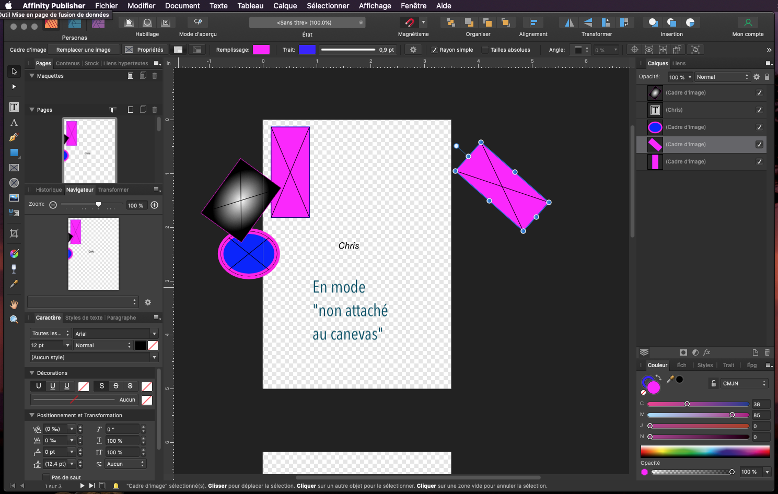Select the Artistic Text tool
This screenshot has height=494, width=778.
coord(14,123)
